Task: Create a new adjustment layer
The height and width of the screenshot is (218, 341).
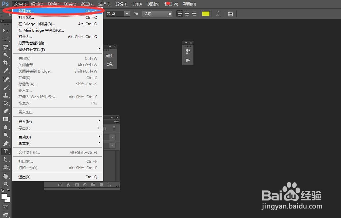Action: pyautogui.click(x=85, y=185)
